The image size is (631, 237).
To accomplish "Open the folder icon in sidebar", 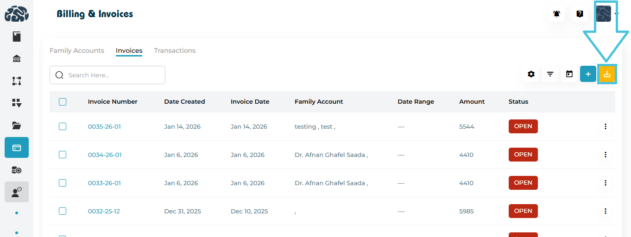I will [17, 125].
